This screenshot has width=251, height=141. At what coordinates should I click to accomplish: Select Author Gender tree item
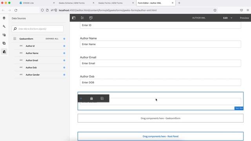coord(40,75)
